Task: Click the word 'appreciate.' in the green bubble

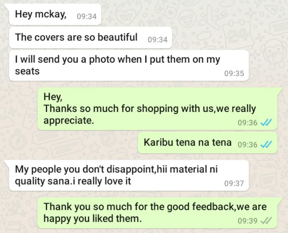Action: (x=69, y=121)
